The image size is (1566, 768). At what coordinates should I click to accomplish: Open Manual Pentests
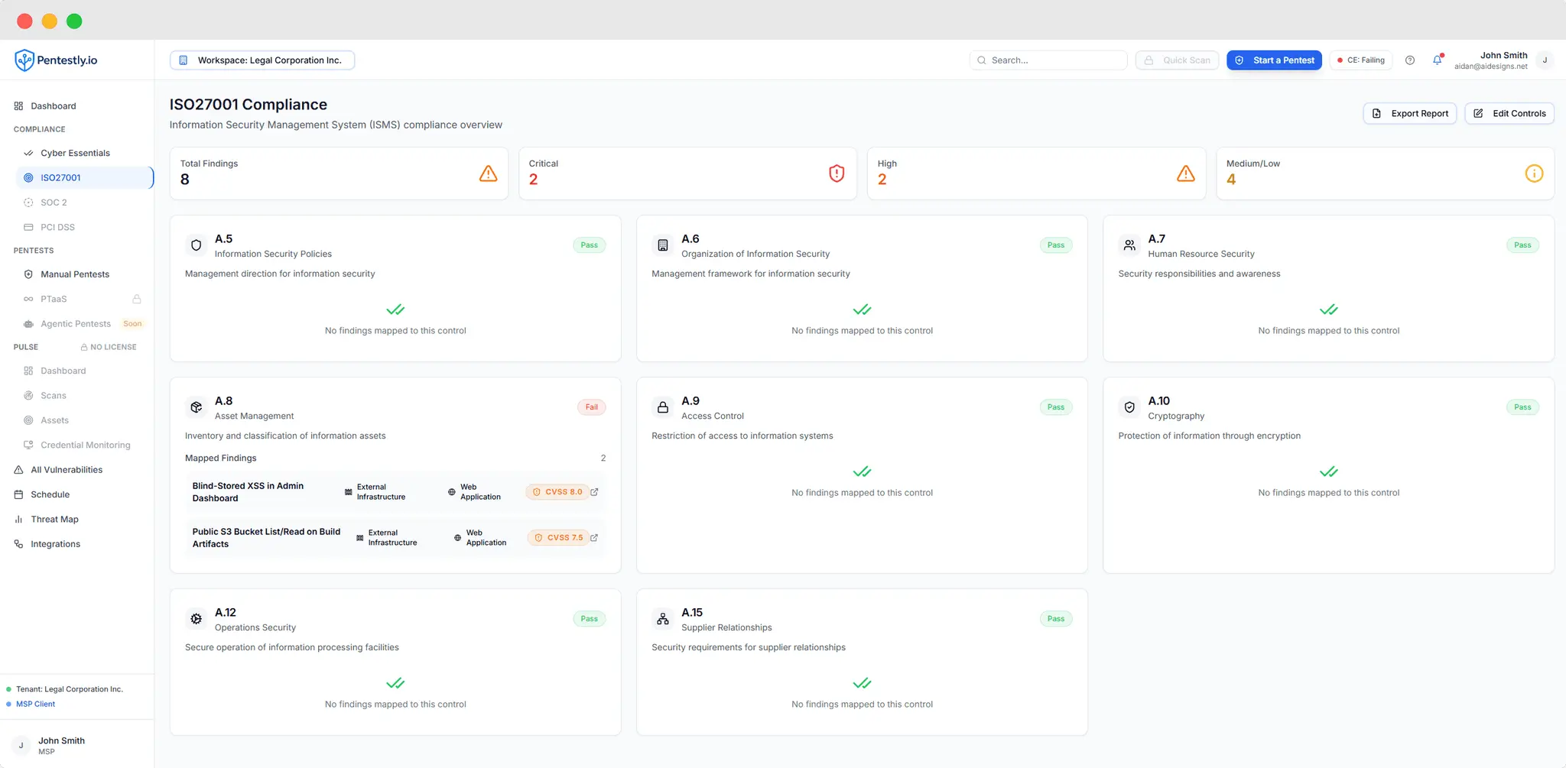pos(75,274)
